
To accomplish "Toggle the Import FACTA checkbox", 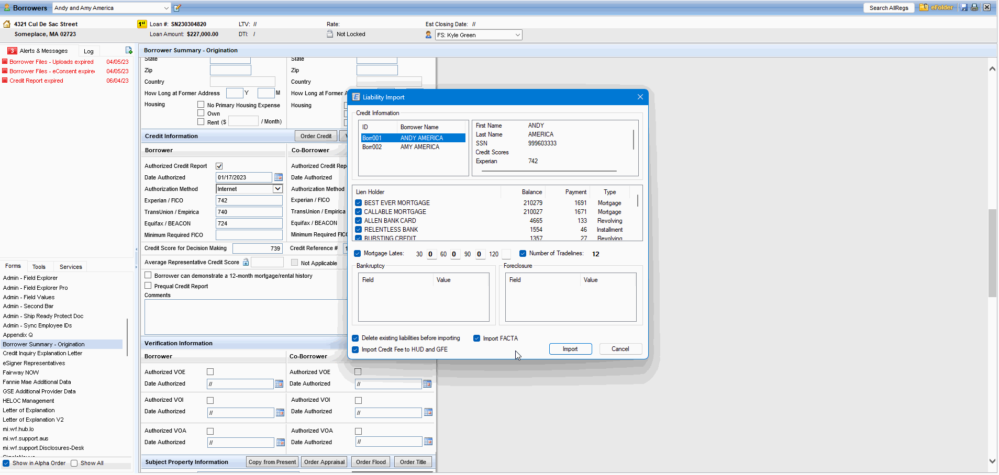I will pyautogui.click(x=476, y=338).
